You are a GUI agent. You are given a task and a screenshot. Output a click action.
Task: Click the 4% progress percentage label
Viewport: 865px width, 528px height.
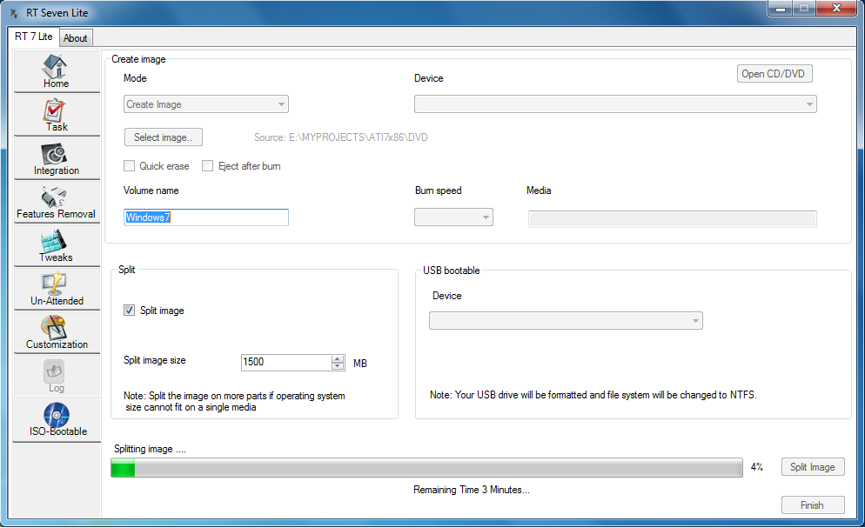click(x=756, y=467)
